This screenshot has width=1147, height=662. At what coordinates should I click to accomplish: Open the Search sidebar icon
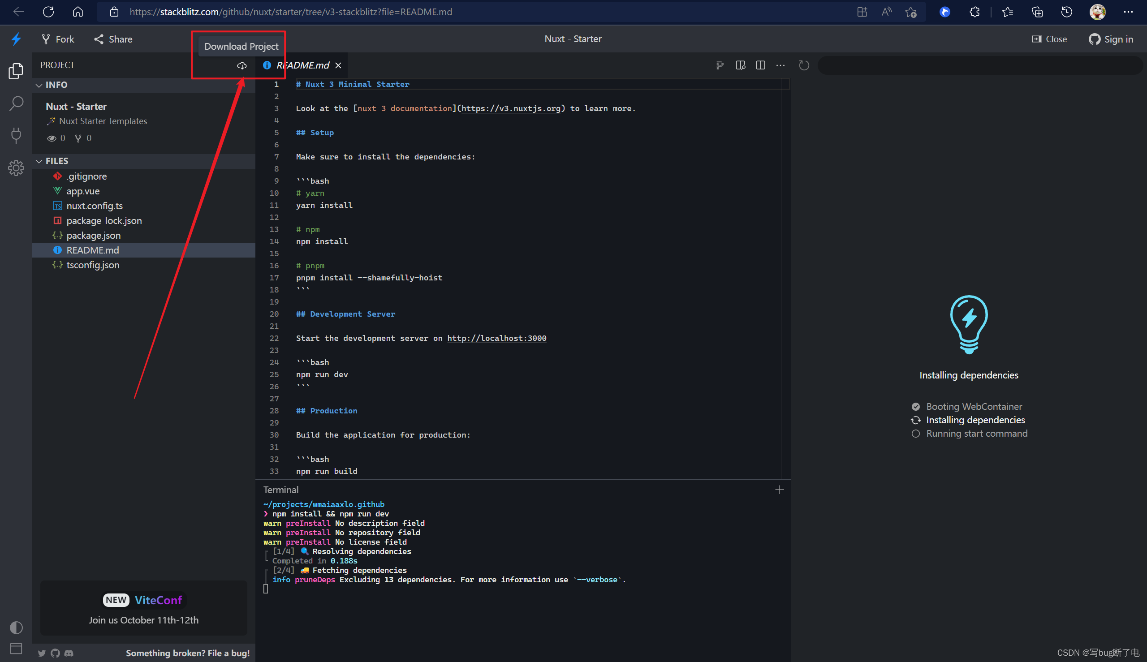click(x=16, y=103)
